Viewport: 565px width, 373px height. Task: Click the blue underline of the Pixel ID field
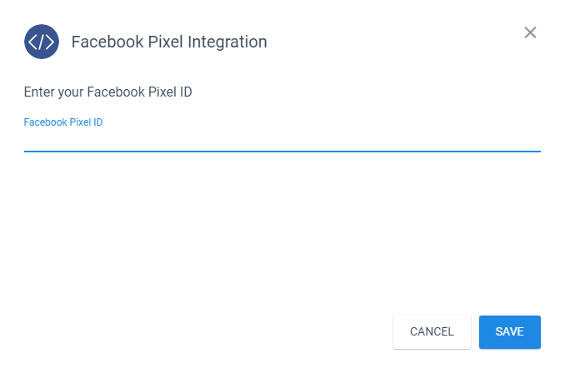(282, 152)
